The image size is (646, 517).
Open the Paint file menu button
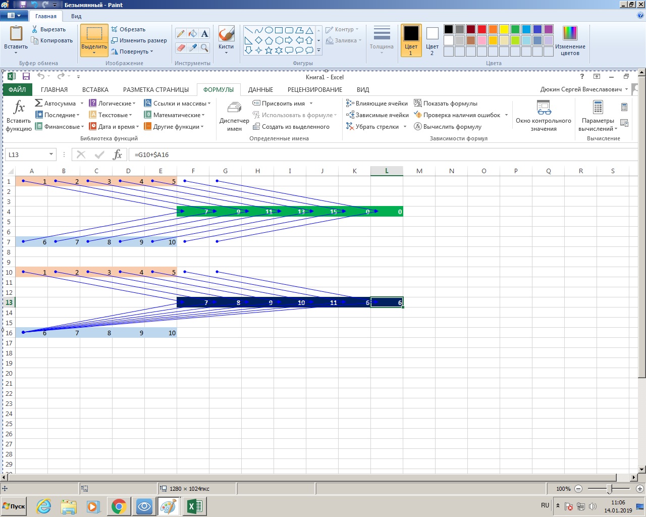(x=14, y=16)
